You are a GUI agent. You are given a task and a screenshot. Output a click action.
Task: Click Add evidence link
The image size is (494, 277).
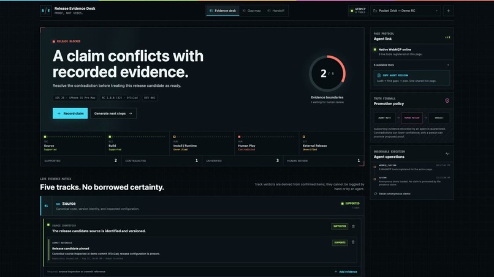346,271
